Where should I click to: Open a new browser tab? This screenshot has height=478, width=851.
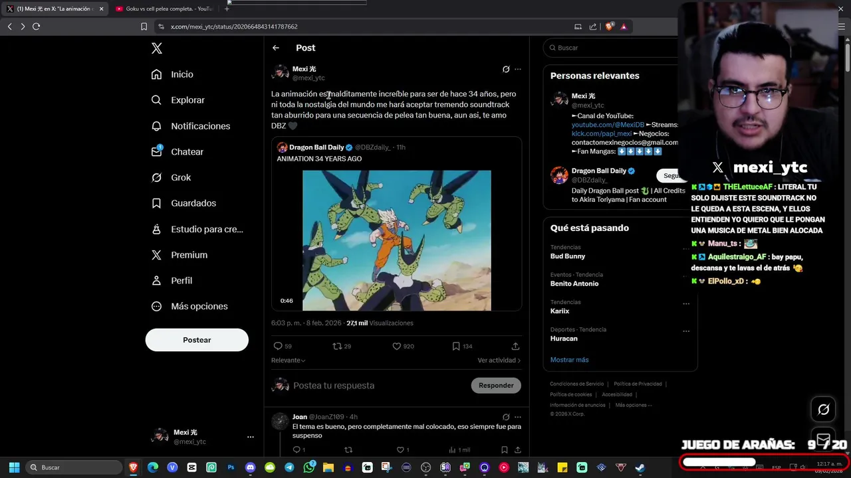tap(227, 9)
